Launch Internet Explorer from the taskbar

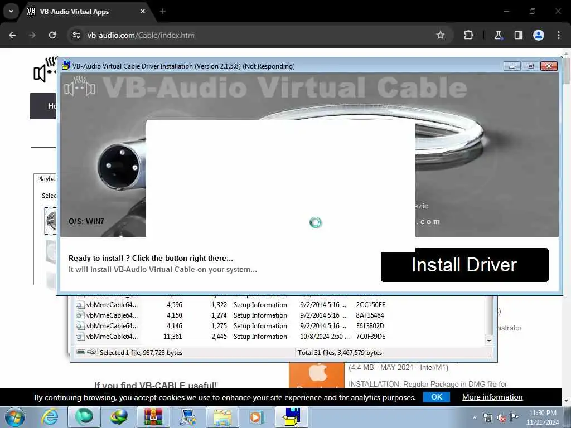[x=50, y=417]
